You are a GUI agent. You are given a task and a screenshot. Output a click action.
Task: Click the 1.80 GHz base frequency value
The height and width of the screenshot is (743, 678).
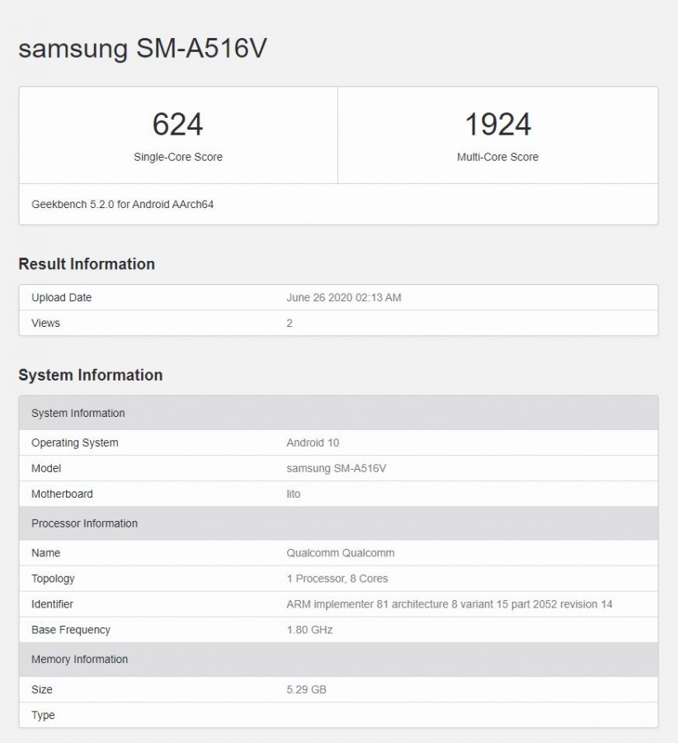(309, 630)
